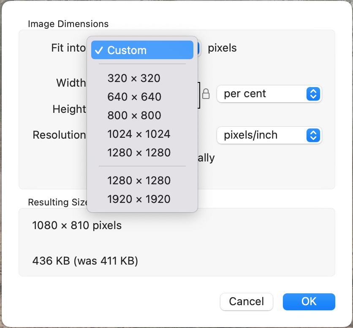
Task: Select 1280 × 1280 directly above 1920 × 1920
Action: tap(138, 180)
